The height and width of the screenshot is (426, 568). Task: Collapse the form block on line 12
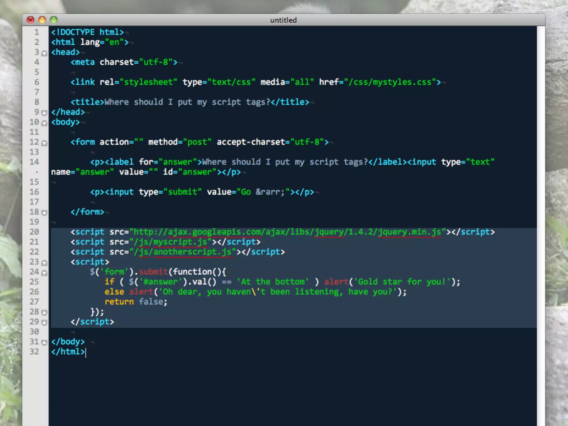[44, 143]
